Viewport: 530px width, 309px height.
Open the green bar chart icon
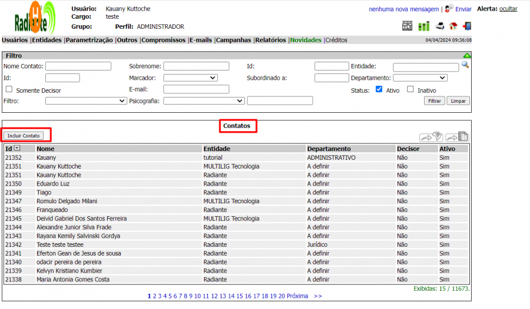point(424,26)
